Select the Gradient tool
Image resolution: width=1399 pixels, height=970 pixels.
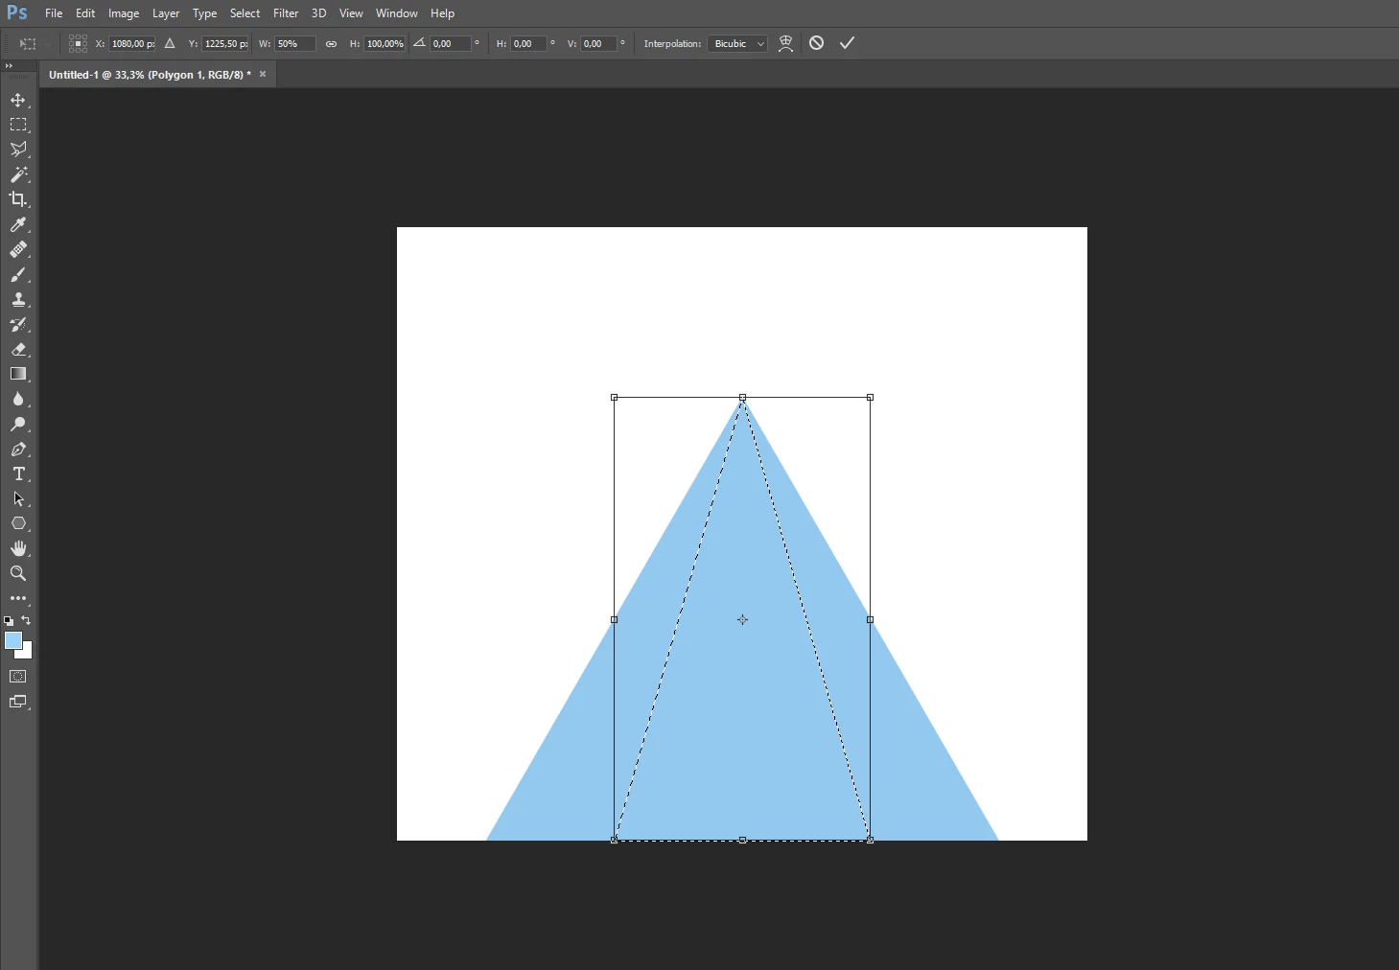coord(18,374)
